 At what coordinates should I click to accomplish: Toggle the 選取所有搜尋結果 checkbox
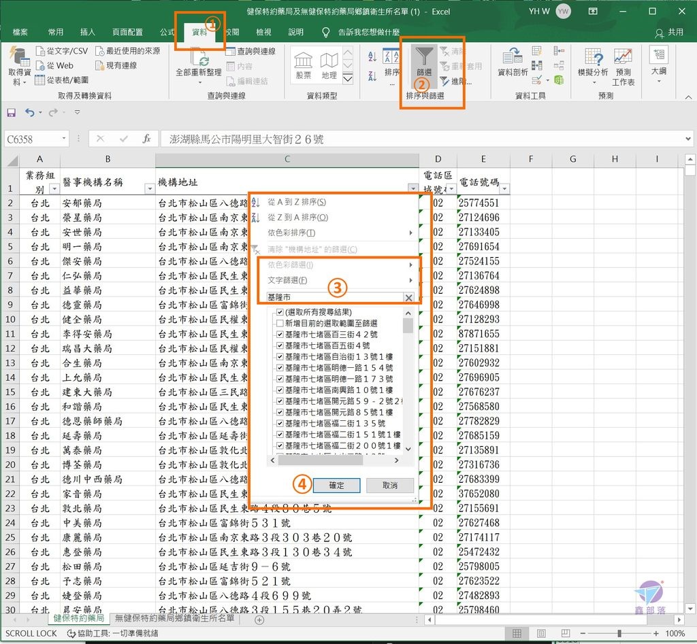click(x=280, y=312)
